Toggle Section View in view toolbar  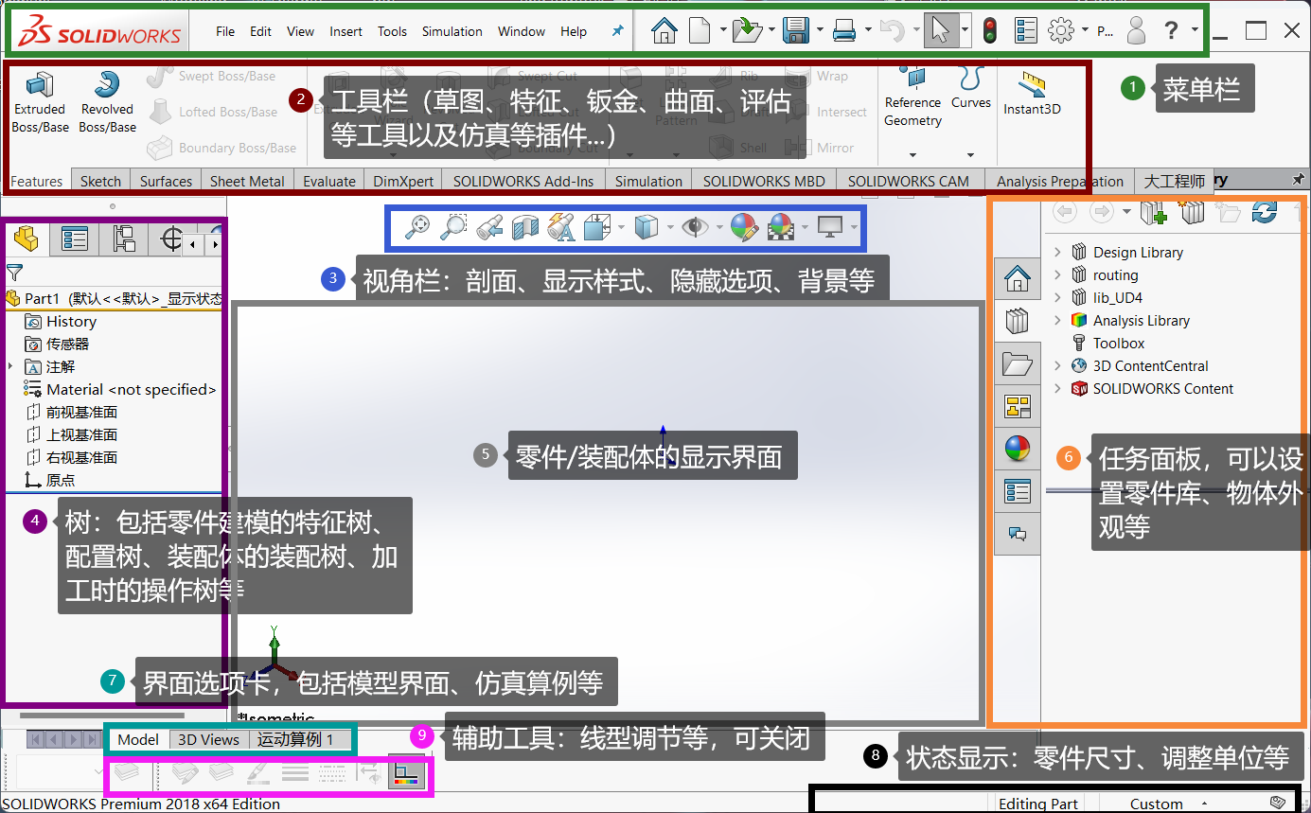(524, 226)
